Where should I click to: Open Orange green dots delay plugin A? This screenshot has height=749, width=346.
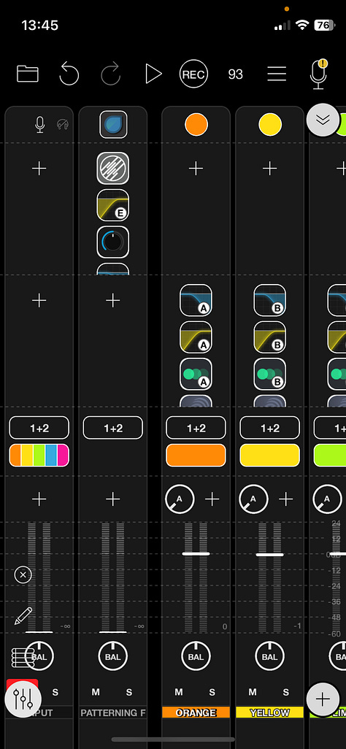[196, 374]
